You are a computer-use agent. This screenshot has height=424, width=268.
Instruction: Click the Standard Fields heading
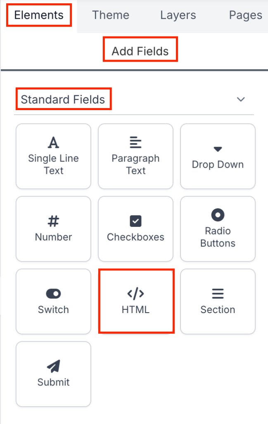pos(63,99)
